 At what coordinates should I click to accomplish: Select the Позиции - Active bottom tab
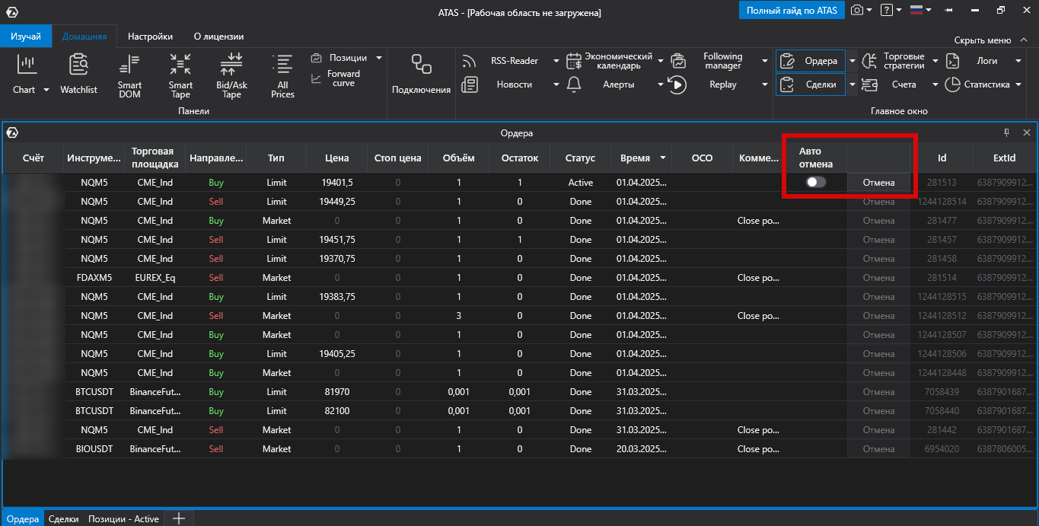point(123,518)
